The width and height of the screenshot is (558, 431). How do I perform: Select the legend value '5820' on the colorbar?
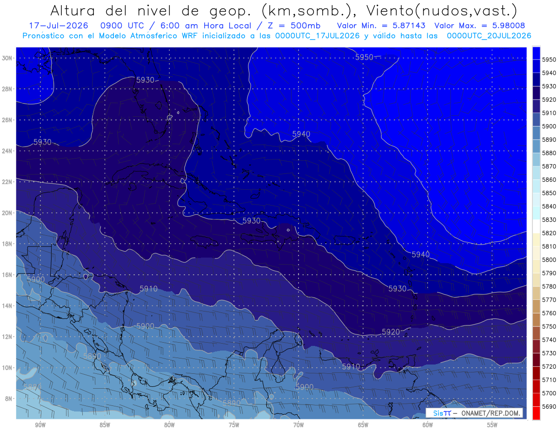549,233
